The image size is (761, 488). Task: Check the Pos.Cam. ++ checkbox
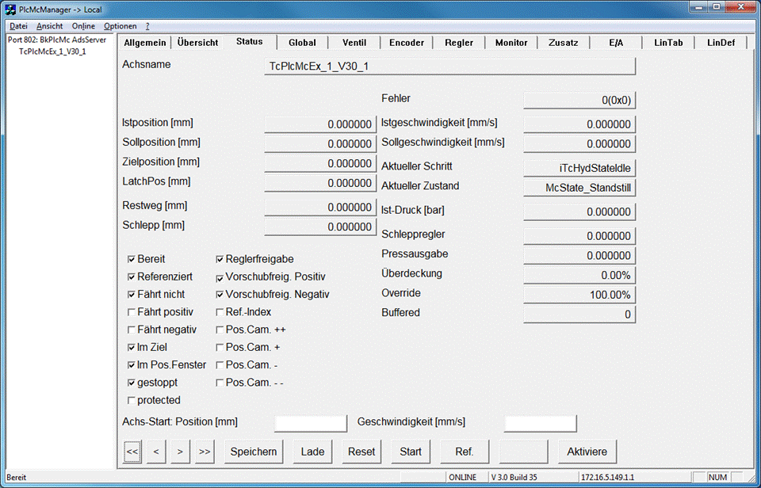[x=220, y=330]
